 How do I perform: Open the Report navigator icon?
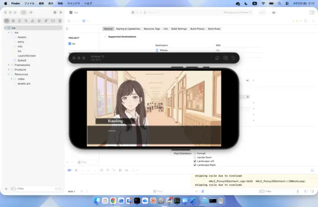pyautogui.click(x=60, y=21)
